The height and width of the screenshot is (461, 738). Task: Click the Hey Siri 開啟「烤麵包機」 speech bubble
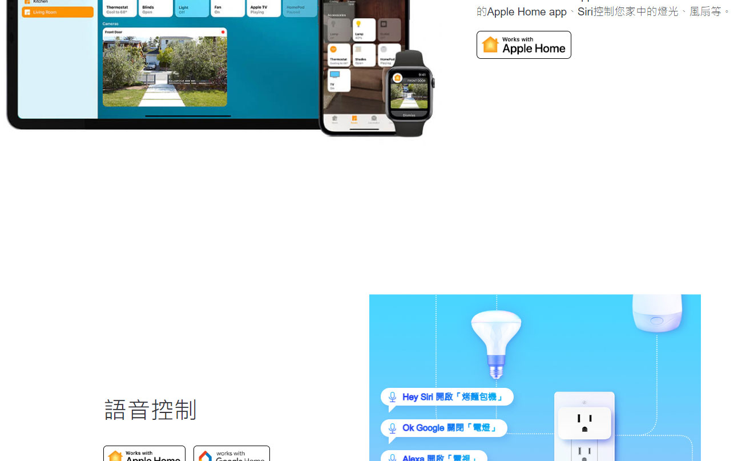click(x=447, y=397)
